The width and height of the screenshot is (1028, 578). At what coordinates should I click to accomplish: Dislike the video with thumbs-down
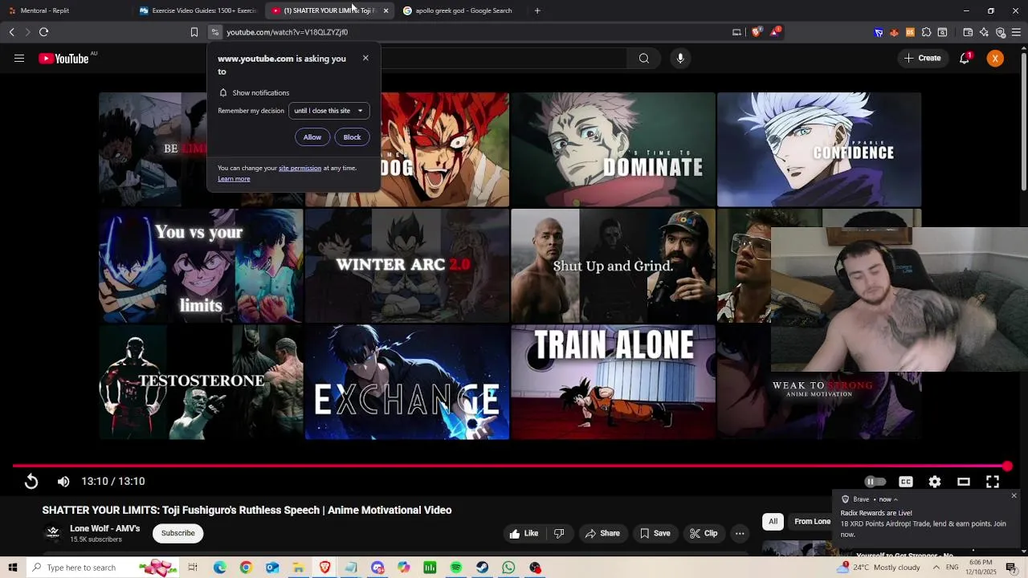(x=559, y=533)
